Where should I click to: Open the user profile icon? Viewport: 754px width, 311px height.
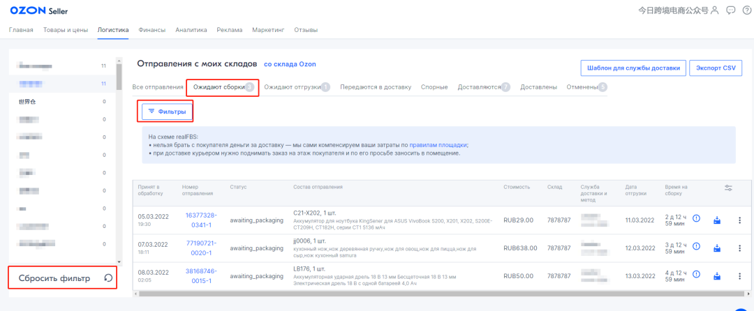coord(715,10)
